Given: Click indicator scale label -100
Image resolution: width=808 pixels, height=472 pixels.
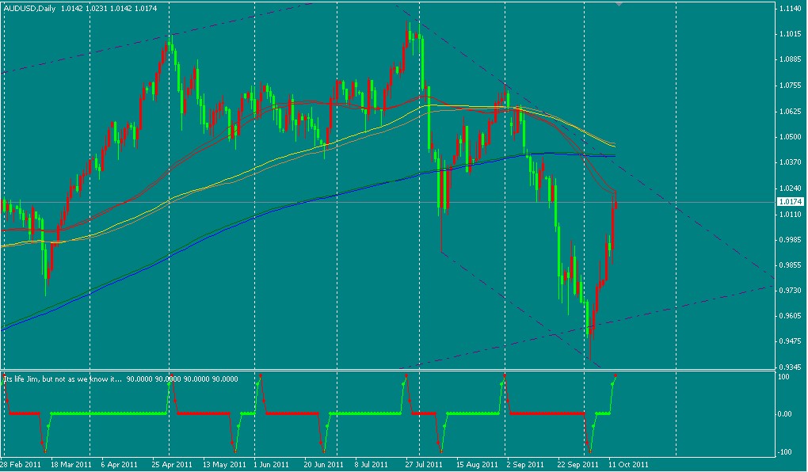Looking at the screenshot, I should (785, 452).
